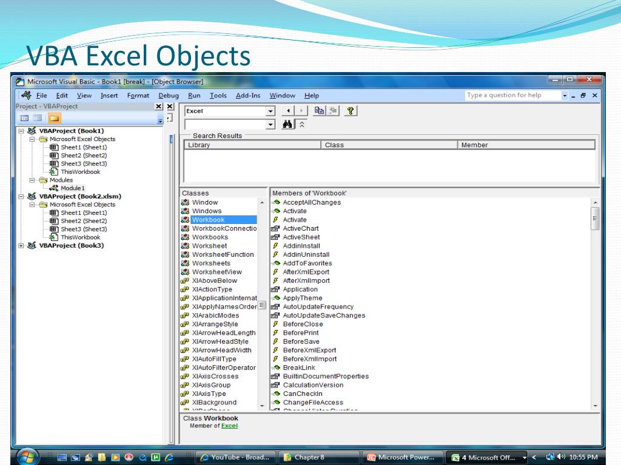Open the Excel library dropdown
Image resolution: width=621 pixels, height=465 pixels.
click(x=270, y=111)
